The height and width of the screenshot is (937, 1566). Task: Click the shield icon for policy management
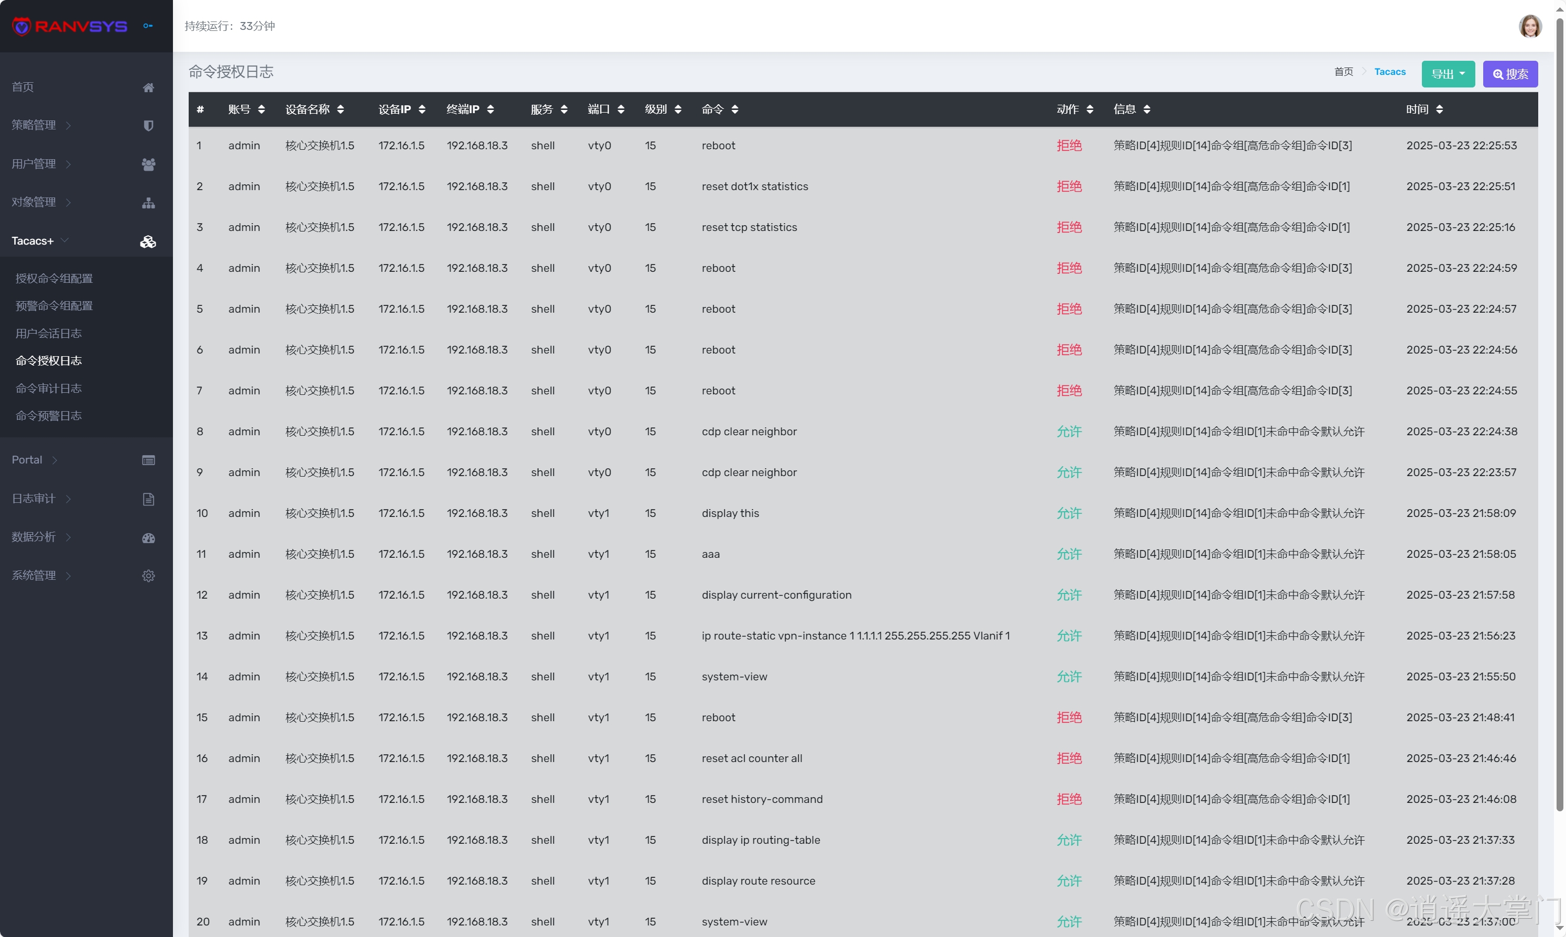pyautogui.click(x=148, y=126)
